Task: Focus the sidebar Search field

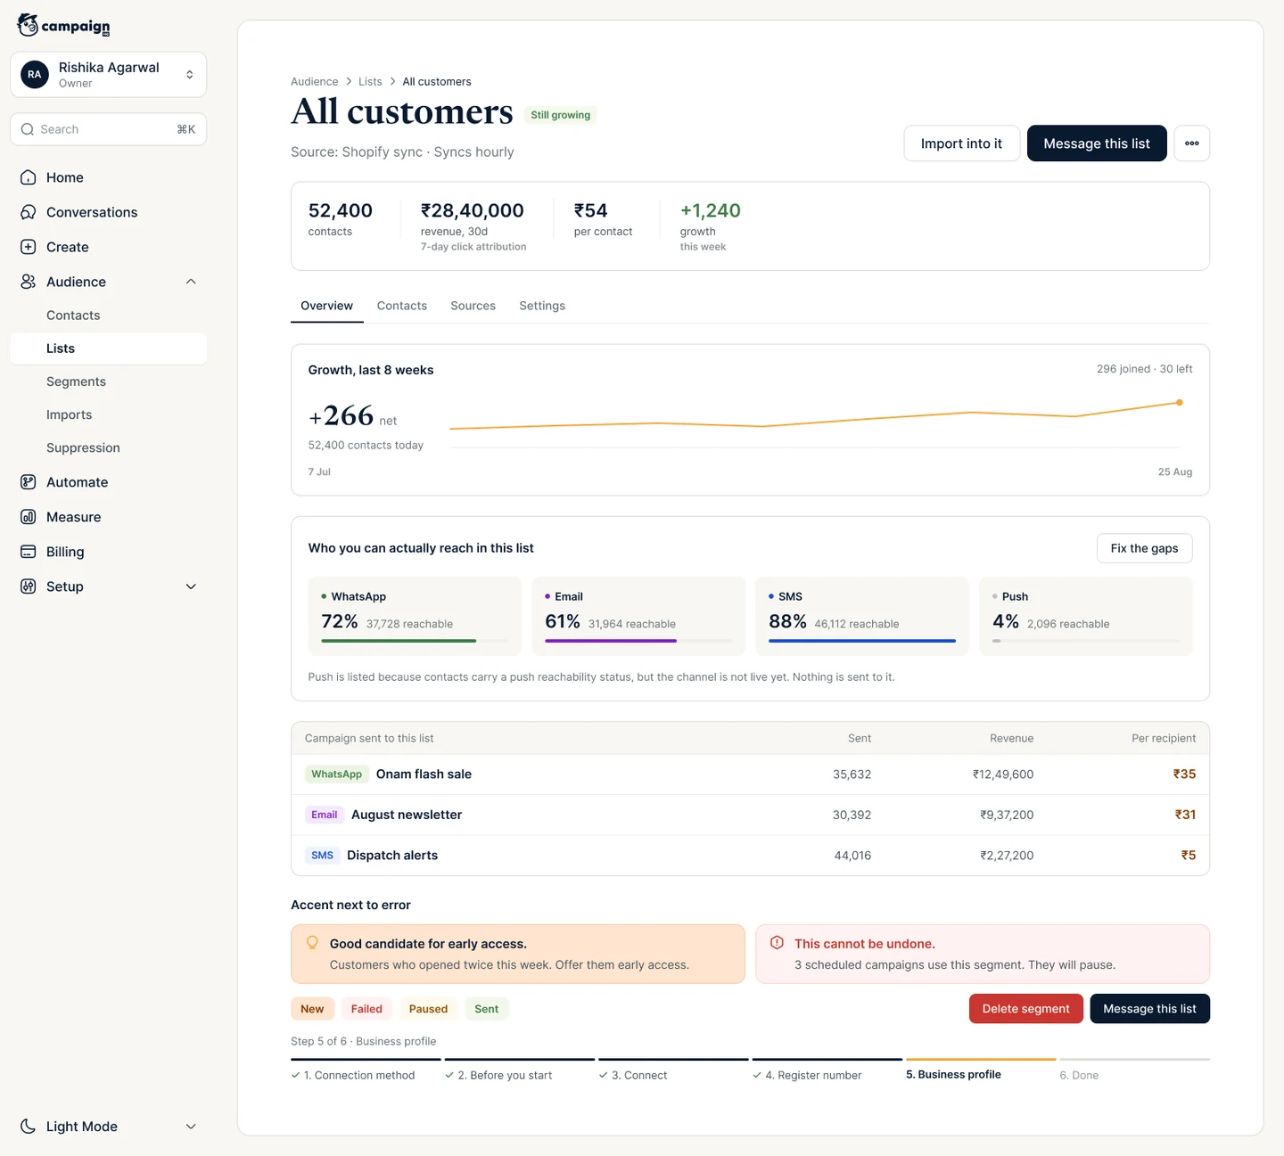Action: pos(109,129)
